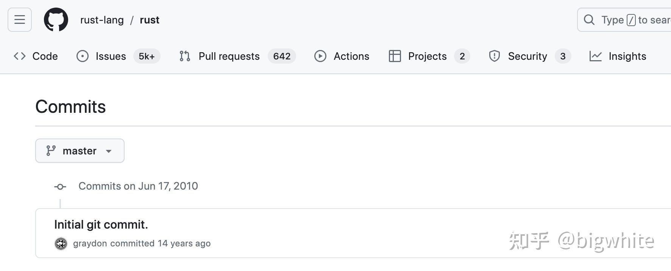This screenshot has height=271, width=671.
Task: Click the GitHub Octocat logo
Action: click(x=56, y=20)
